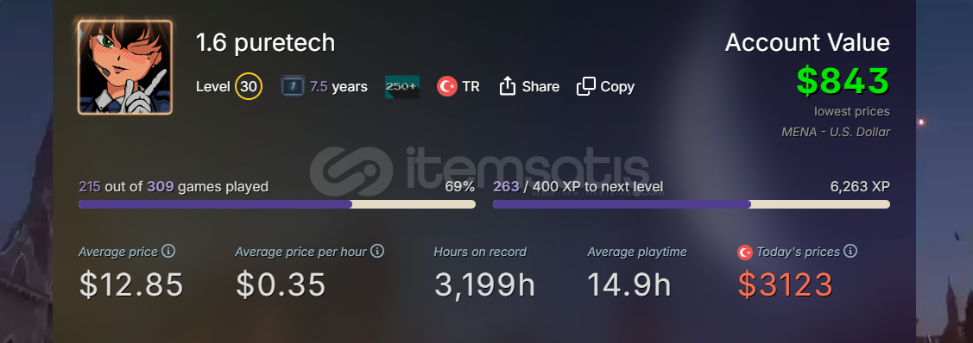973x343 pixels.
Task: Click the Copy button label
Action: (617, 87)
